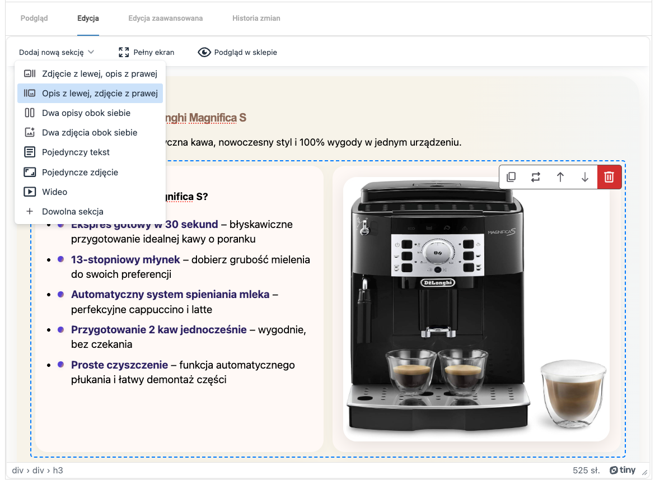Click the '100% wygody w jednym urządzeniu' text
The width and height of the screenshot is (655, 484).
click(381, 142)
